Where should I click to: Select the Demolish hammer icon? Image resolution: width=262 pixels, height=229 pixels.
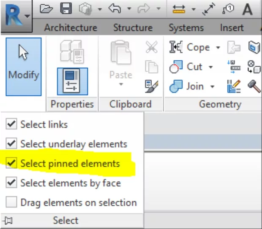[254, 86]
